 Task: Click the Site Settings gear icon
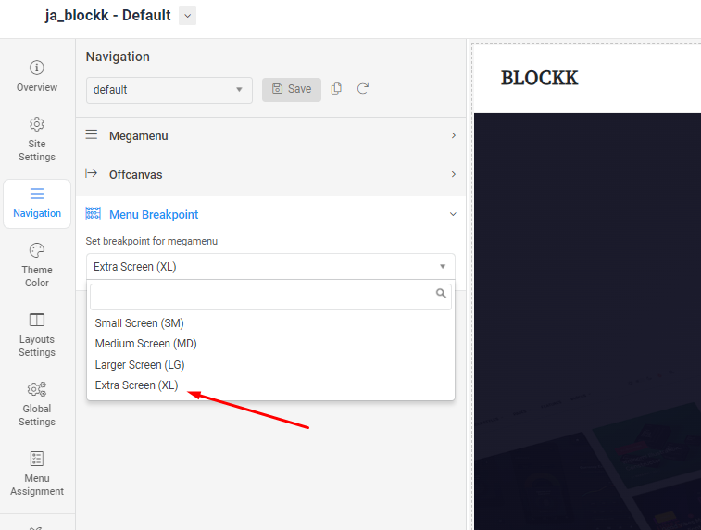coord(37,124)
